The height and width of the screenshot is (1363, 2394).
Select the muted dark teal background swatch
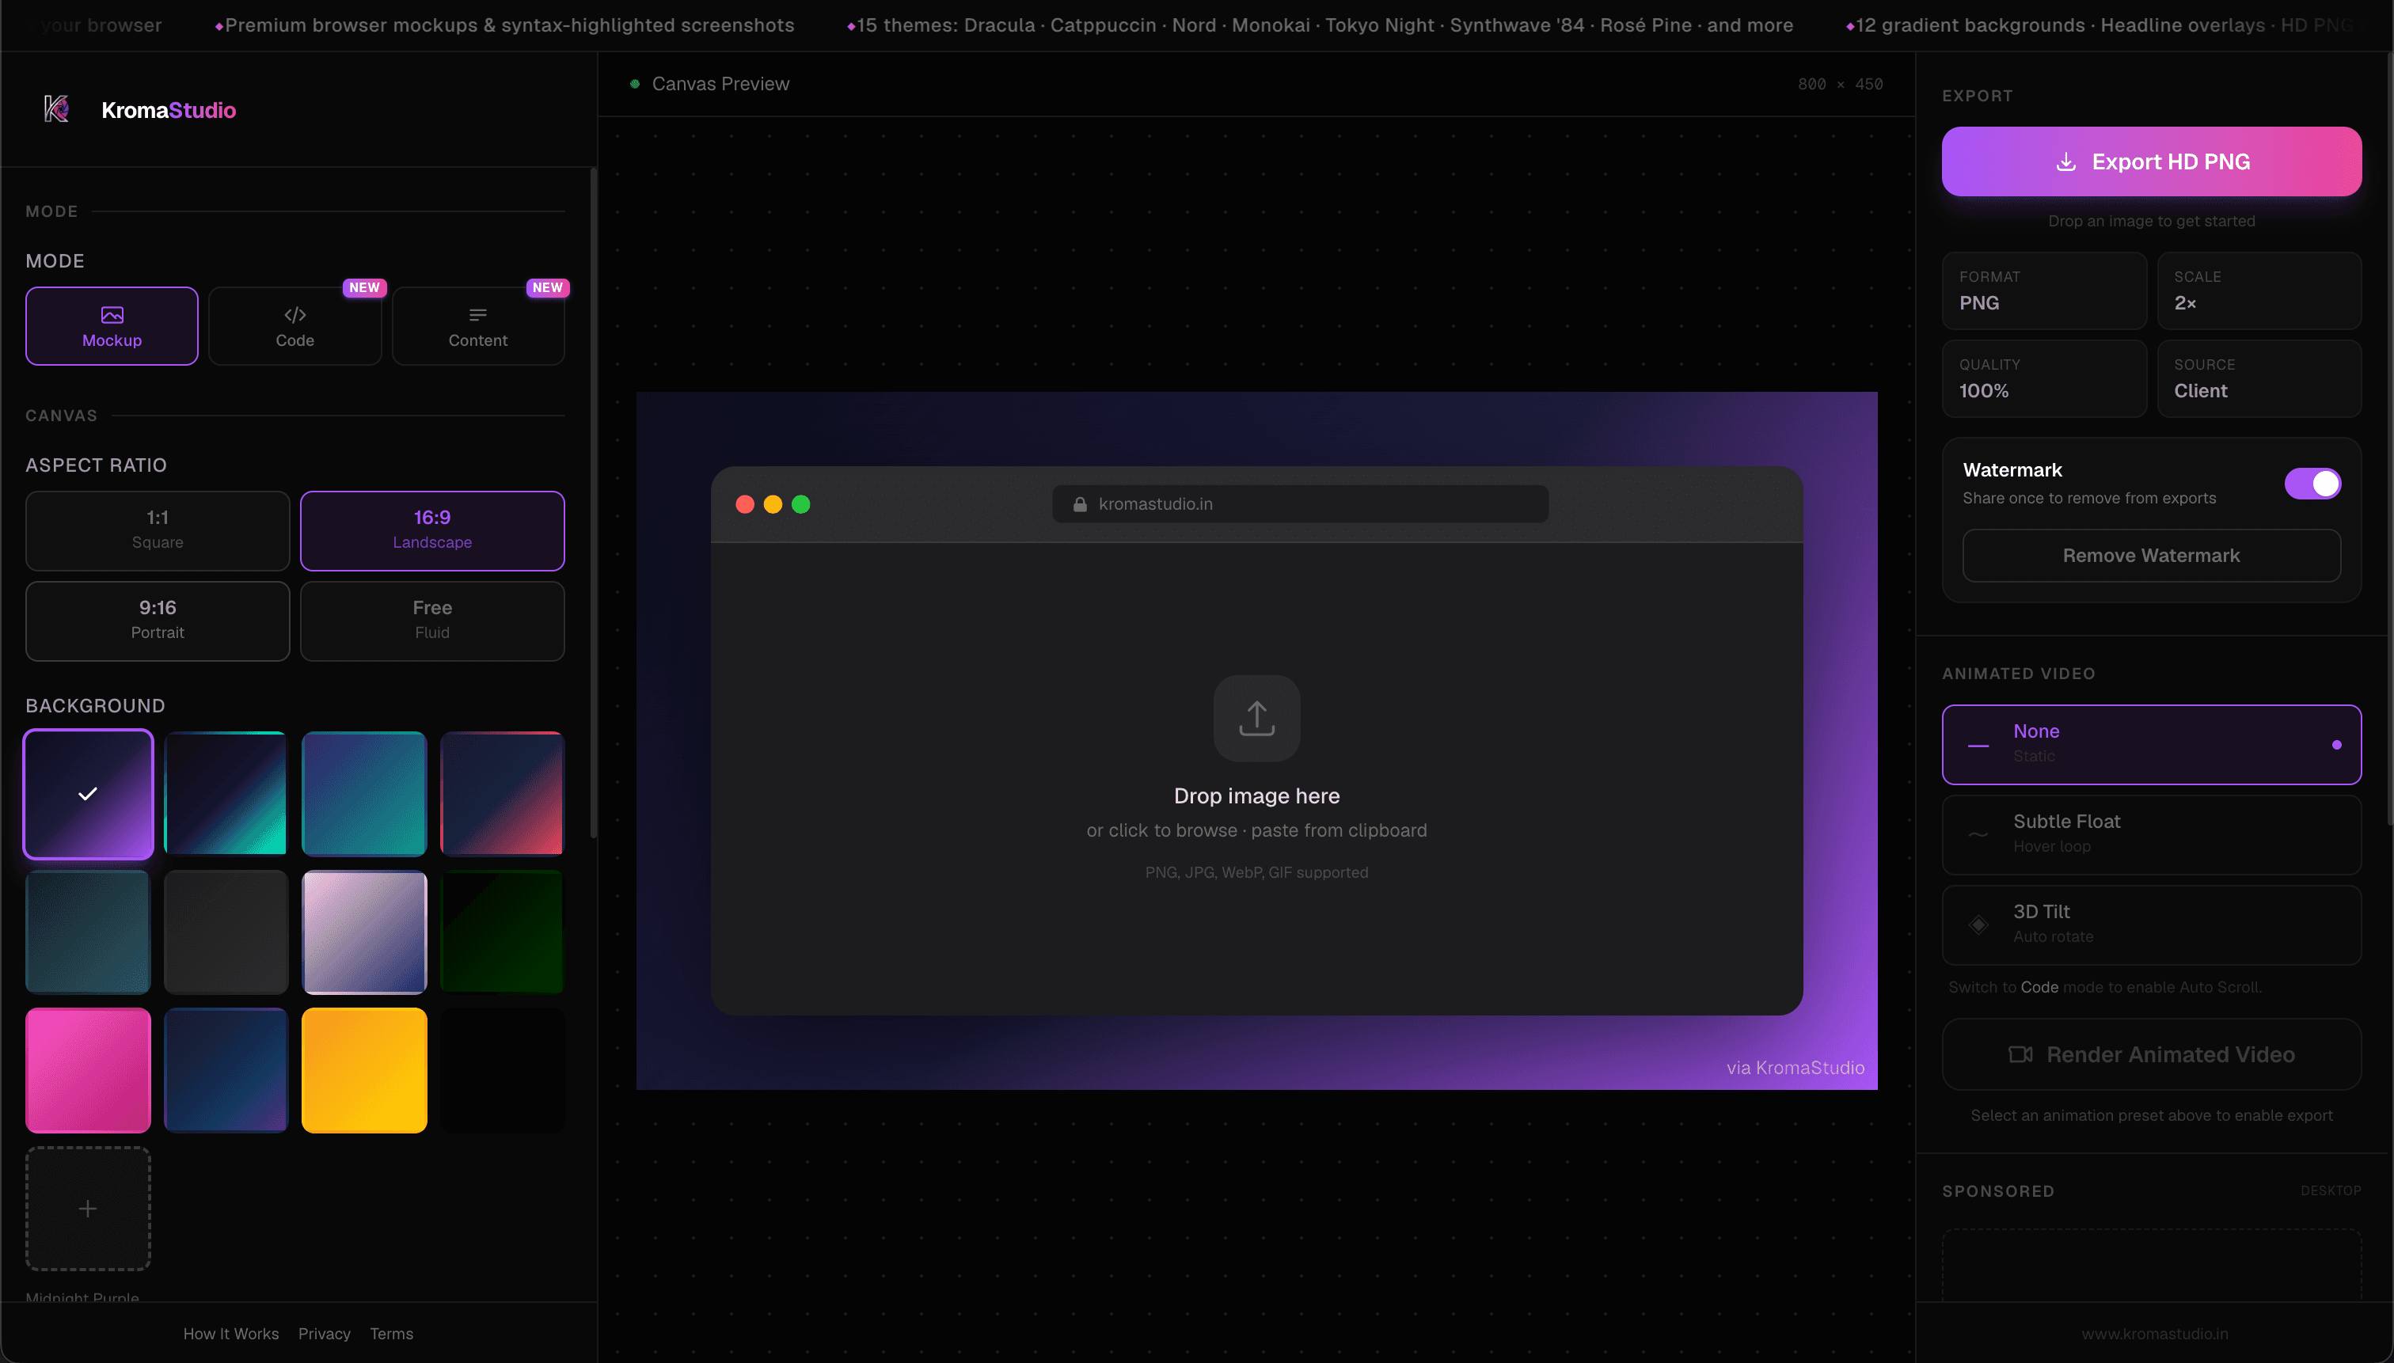[x=88, y=932]
